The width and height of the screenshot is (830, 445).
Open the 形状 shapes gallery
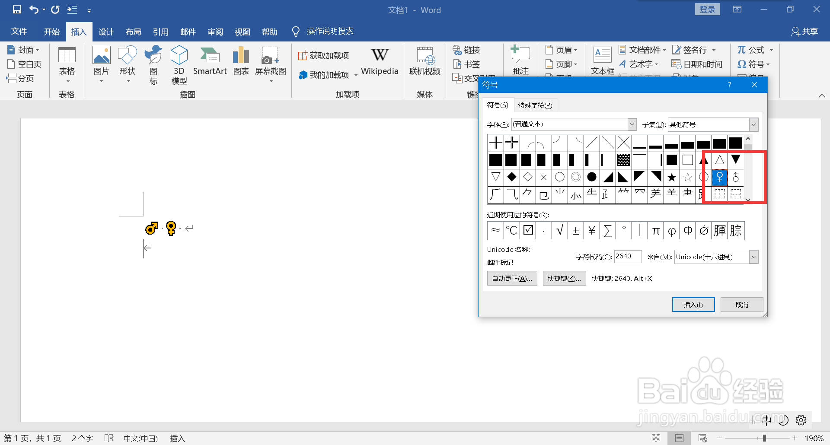click(x=128, y=65)
